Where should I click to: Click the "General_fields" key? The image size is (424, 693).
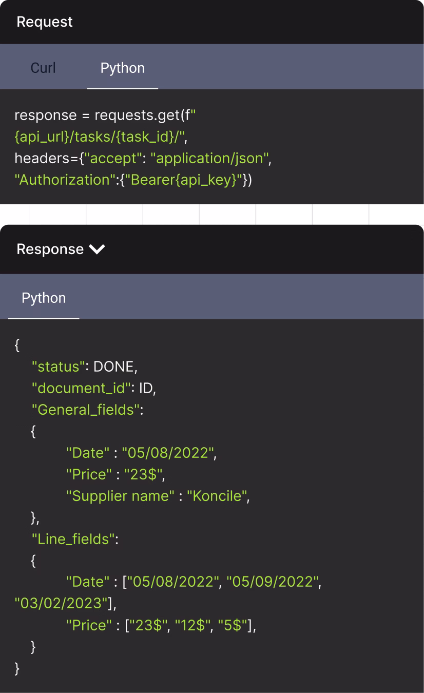point(85,410)
